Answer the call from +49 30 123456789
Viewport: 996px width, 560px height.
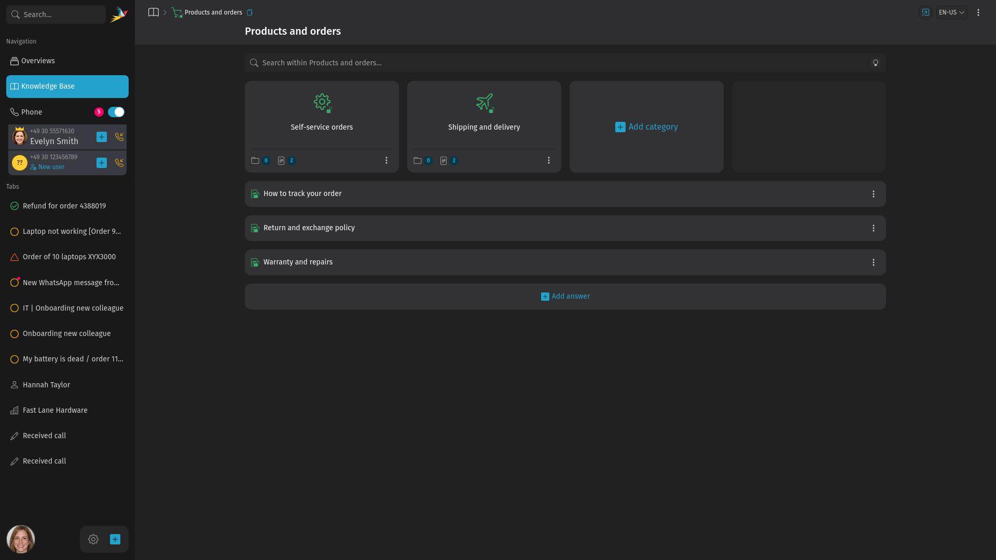pos(119,163)
